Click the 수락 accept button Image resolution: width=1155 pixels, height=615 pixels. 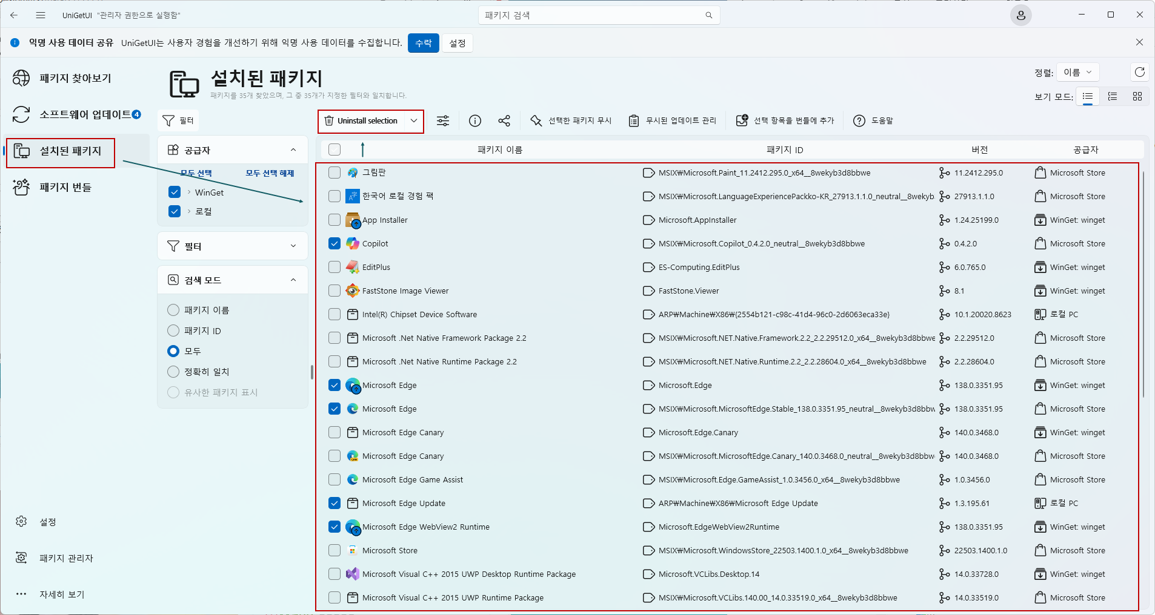tap(424, 43)
